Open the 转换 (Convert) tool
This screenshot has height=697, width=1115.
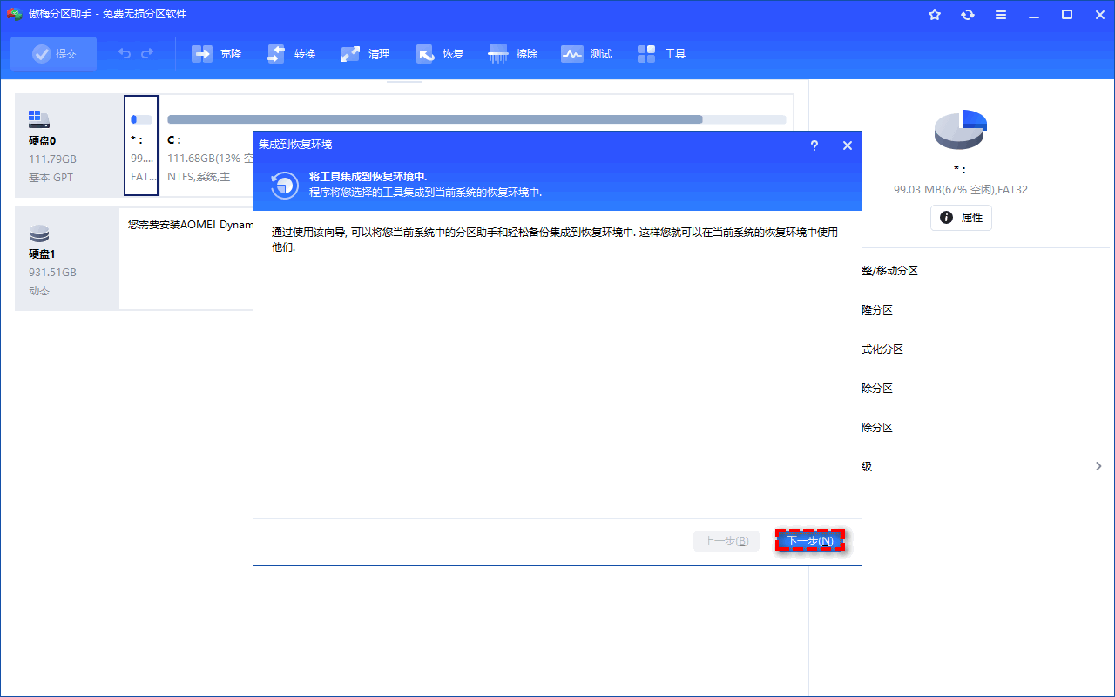coord(291,53)
